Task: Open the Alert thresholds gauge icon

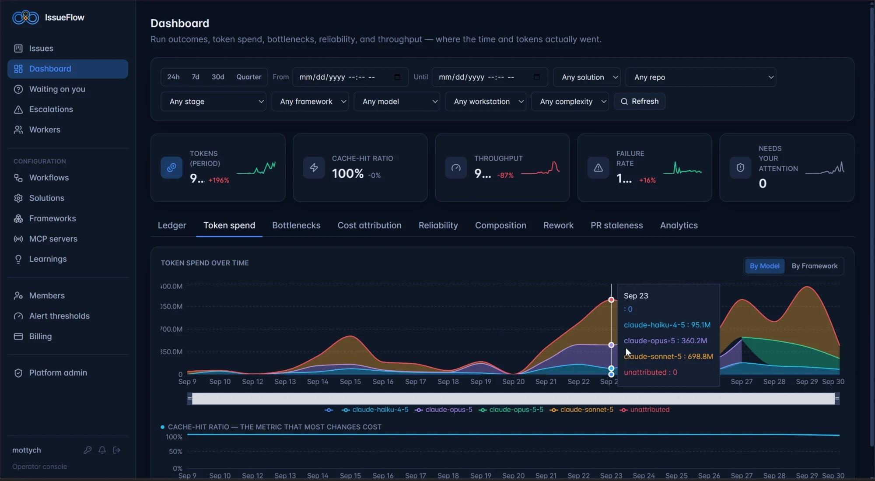Action: coord(18,316)
